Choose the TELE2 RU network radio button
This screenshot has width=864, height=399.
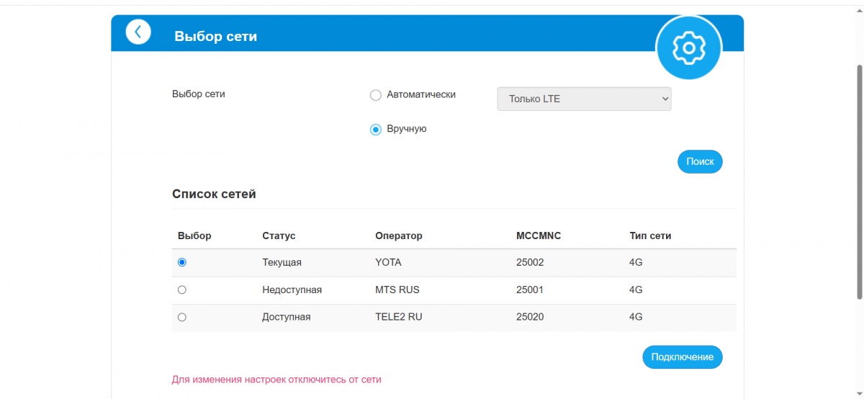point(182,318)
